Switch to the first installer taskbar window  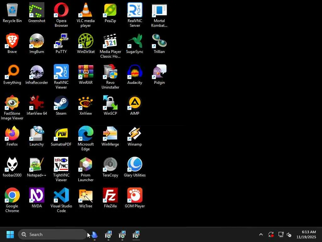pyautogui.click(x=108, y=234)
